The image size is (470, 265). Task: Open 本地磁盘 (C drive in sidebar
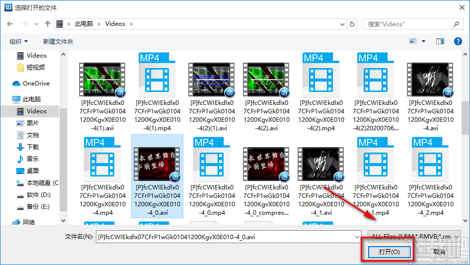click(37, 183)
